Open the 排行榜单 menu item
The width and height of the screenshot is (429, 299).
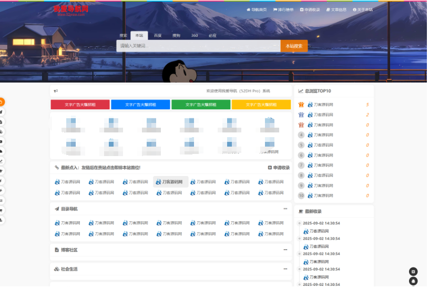283,9
